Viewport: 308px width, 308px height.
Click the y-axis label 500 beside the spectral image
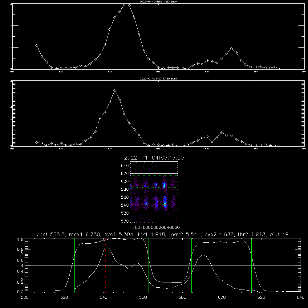pos(125,221)
